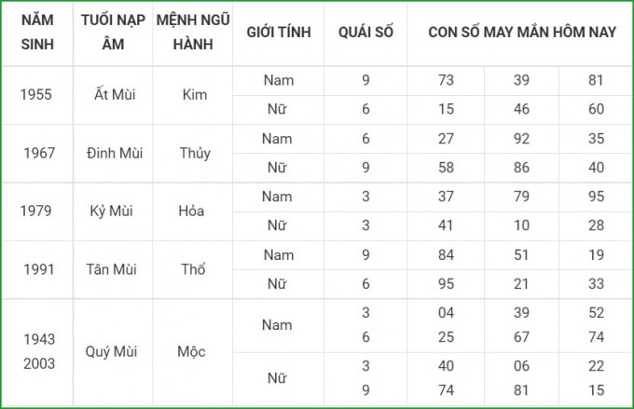Viewport: 634px width, 409px height.
Task: Click the Quý Mùi cell
Action: point(111,351)
